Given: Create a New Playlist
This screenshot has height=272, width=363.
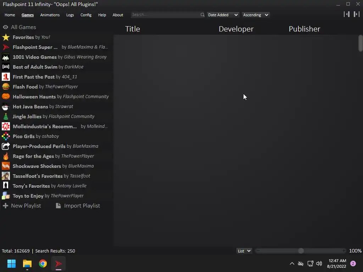Looking at the screenshot, I should [x=22, y=206].
